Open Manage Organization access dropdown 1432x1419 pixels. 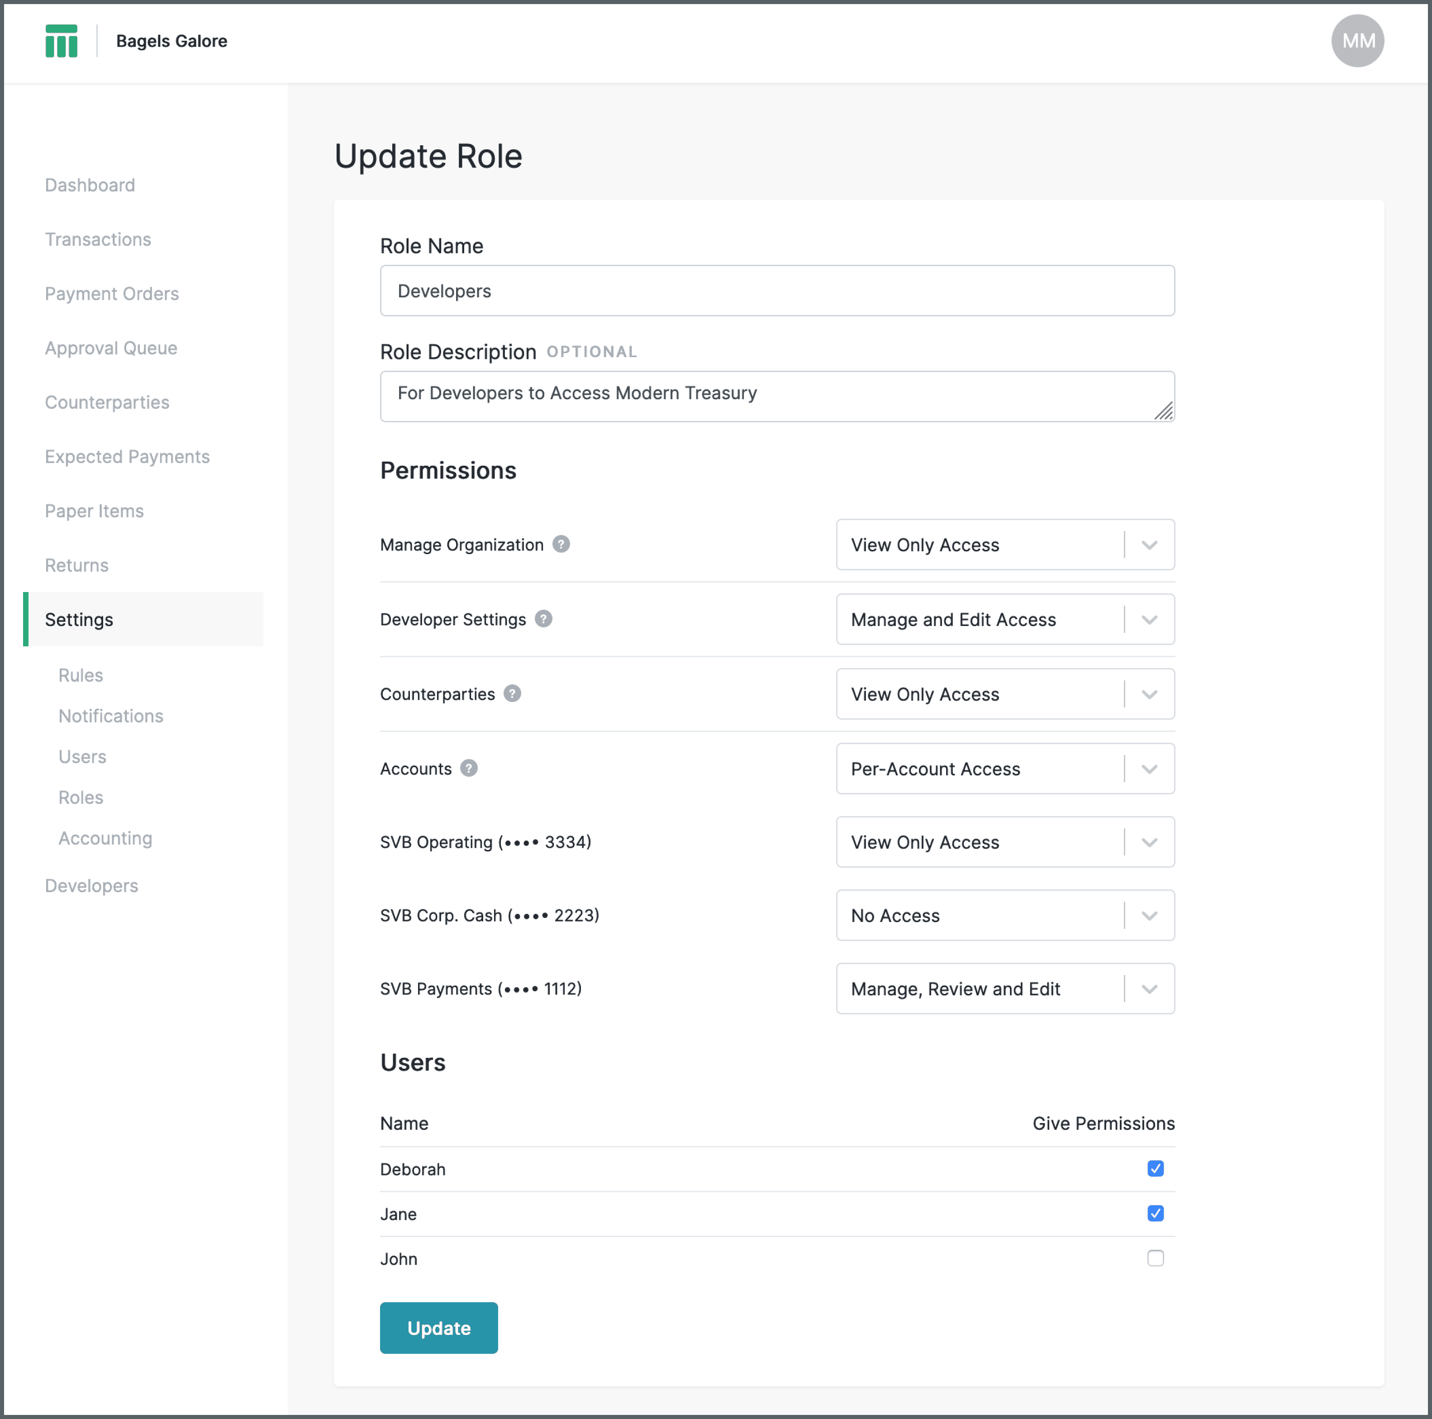click(x=1004, y=545)
